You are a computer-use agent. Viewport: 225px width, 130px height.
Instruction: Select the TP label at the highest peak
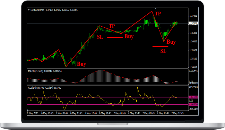pos(158,13)
